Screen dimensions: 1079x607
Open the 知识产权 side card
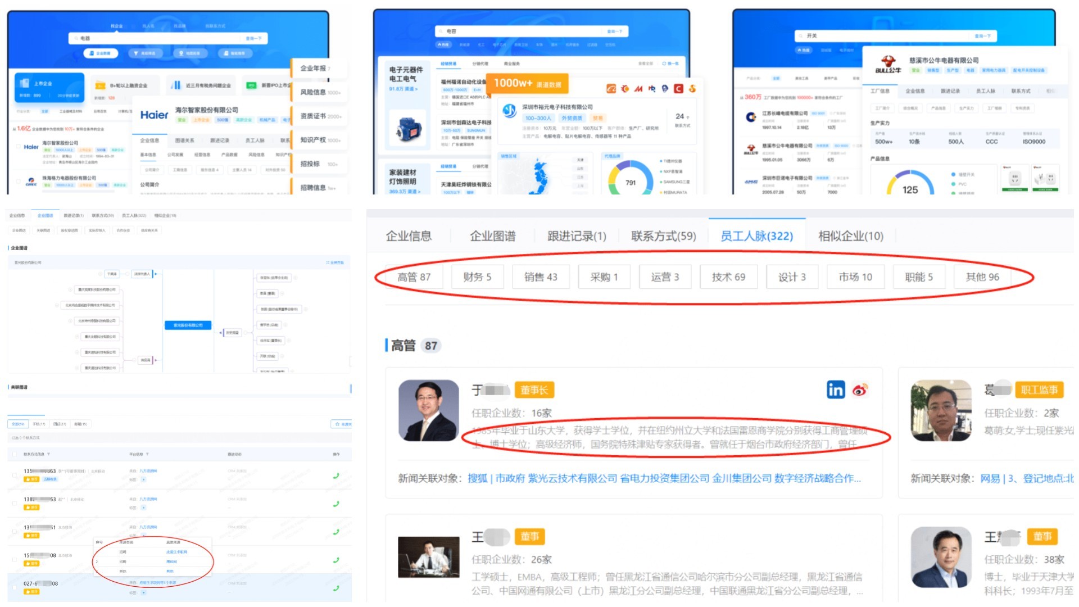pyautogui.click(x=319, y=140)
